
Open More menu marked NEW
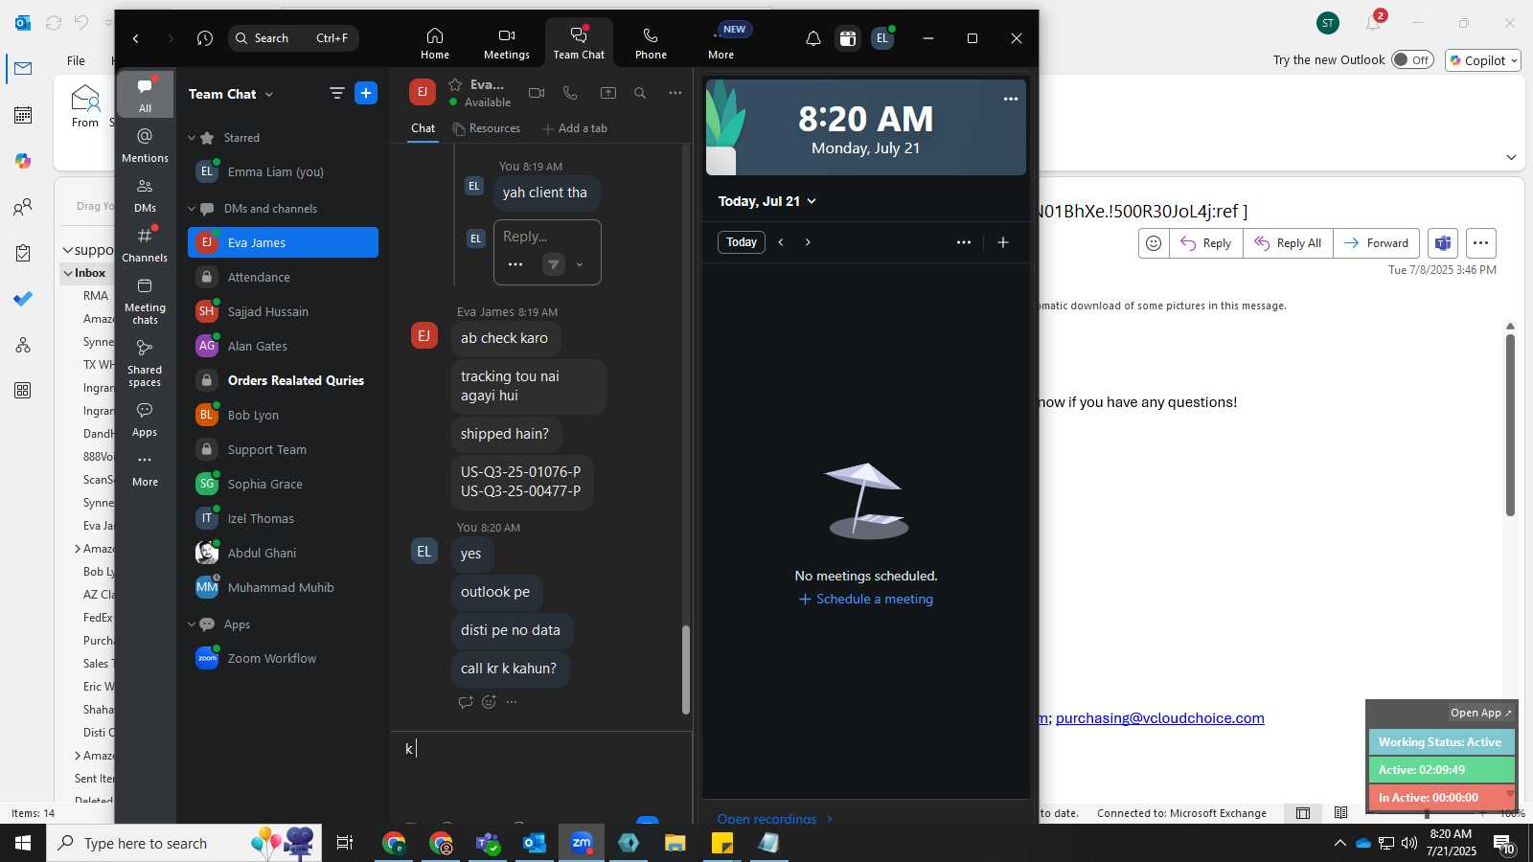(721, 43)
